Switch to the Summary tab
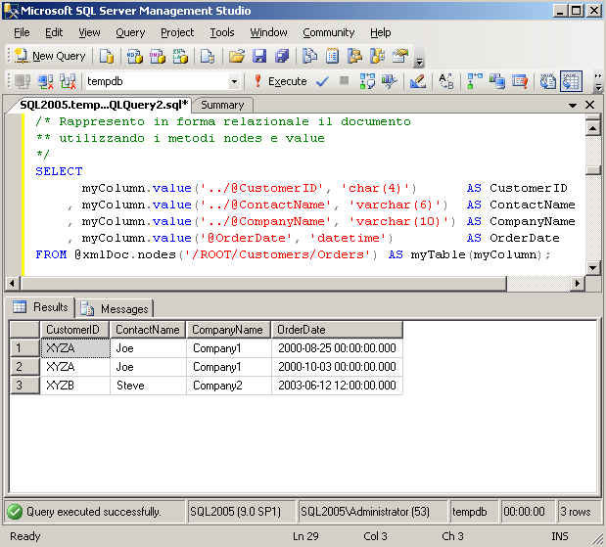Image resolution: width=606 pixels, height=547 pixels. 222,105
